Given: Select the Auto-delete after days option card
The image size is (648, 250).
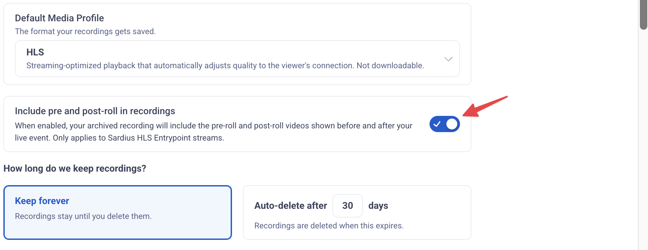Looking at the screenshot, I should pos(357,212).
